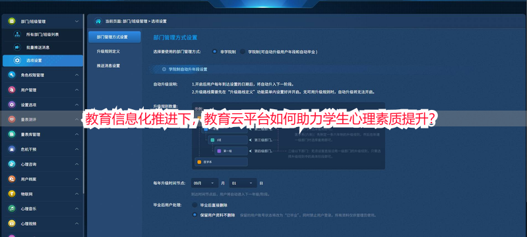Expand the 物联网 chevron
Image resolution: width=527 pixels, height=237 pixels.
coord(77,194)
